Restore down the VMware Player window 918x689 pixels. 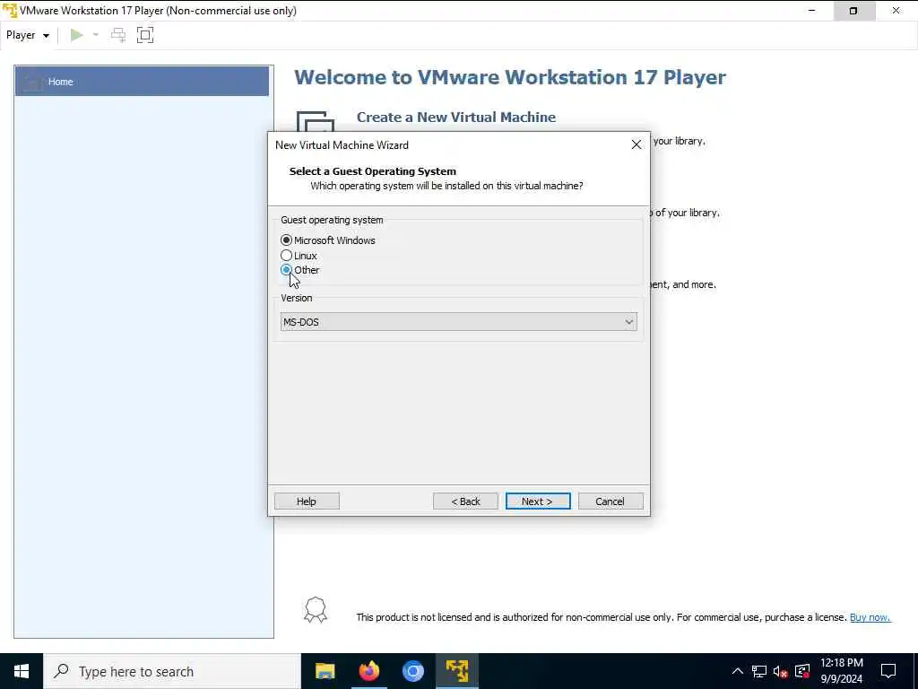click(853, 11)
